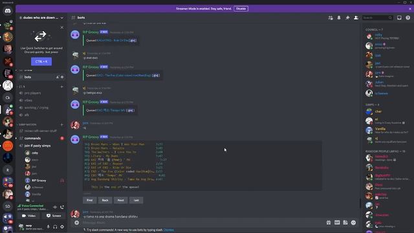Open the GIF picker
Image resolution: width=414 pixels, height=233 pixels.
point(337,223)
